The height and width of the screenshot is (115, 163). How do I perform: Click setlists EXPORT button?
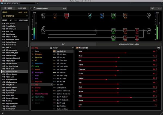[26, 12]
